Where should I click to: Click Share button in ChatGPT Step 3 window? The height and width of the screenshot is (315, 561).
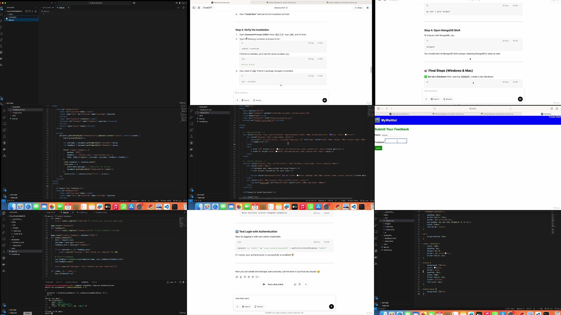358,8
